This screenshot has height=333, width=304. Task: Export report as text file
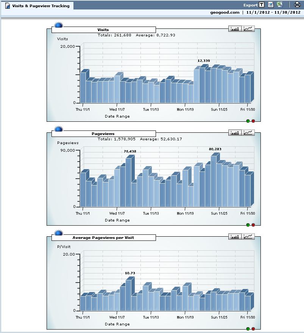[x=262, y=5]
